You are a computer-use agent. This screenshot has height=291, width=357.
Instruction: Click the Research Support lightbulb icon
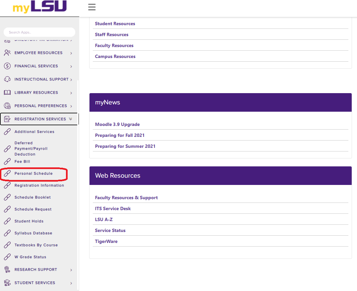pyautogui.click(x=7, y=269)
